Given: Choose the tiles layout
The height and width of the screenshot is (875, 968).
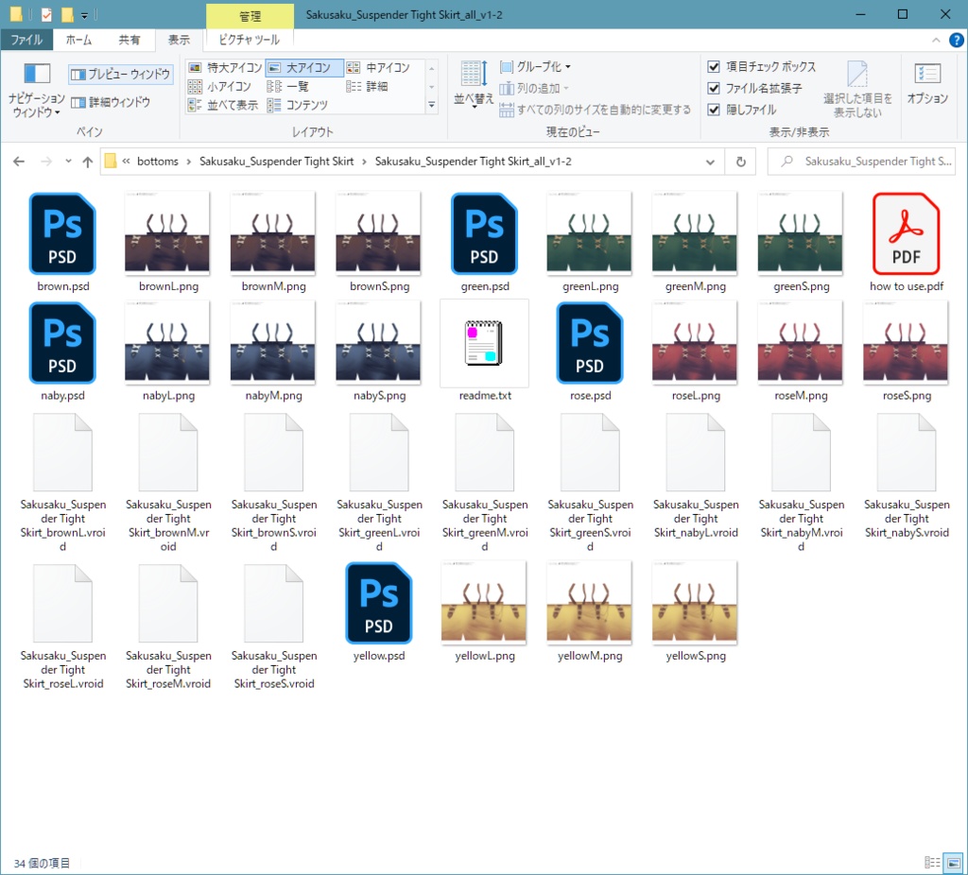Looking at the screenshot, I should pos(223,106).
